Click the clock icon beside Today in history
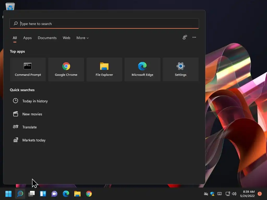Viewport: 267px width, 200px height. [x=15, y=101]
